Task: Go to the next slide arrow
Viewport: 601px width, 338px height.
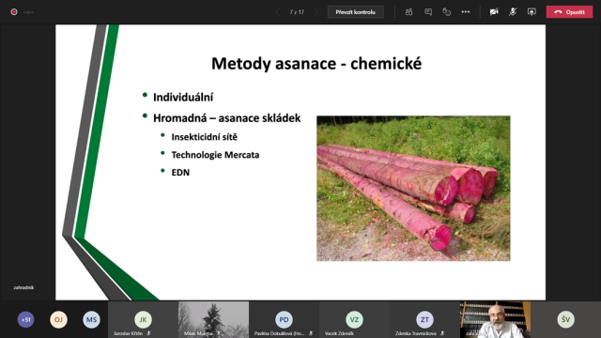Action: coord(316,12)
